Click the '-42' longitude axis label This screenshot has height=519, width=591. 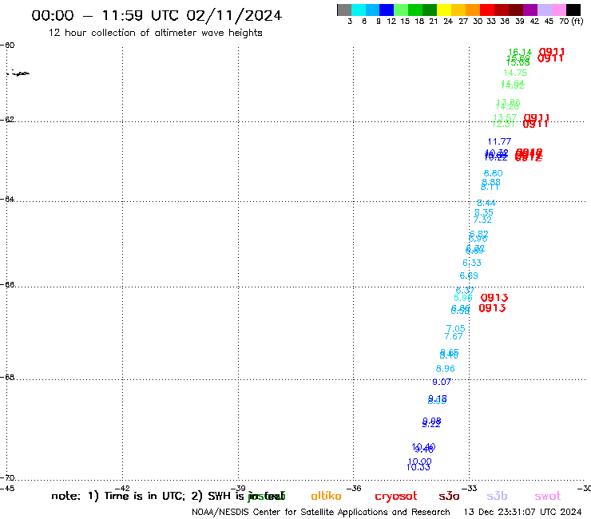click(122, 488)
